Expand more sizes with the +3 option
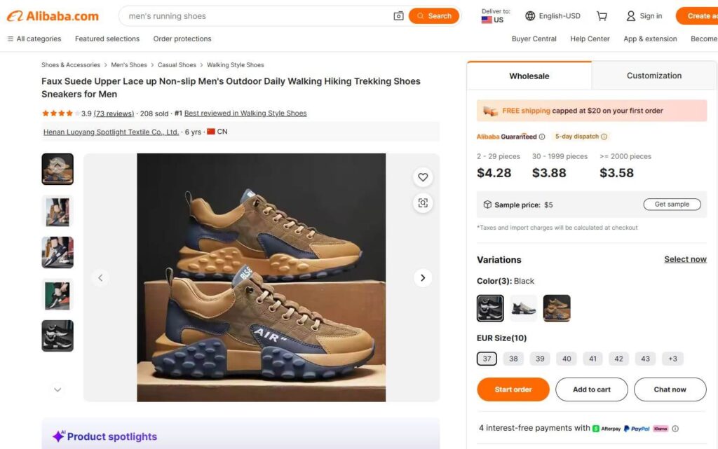 click(x=672, y=358)
